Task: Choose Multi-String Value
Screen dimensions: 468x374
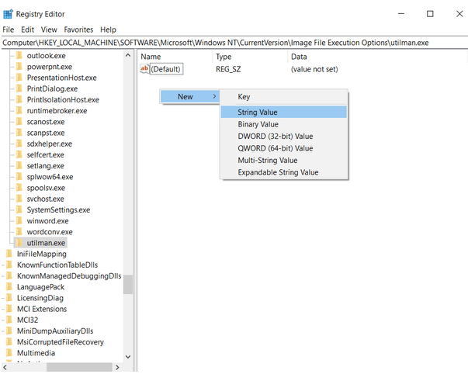Action: click(x=284, y=161)
